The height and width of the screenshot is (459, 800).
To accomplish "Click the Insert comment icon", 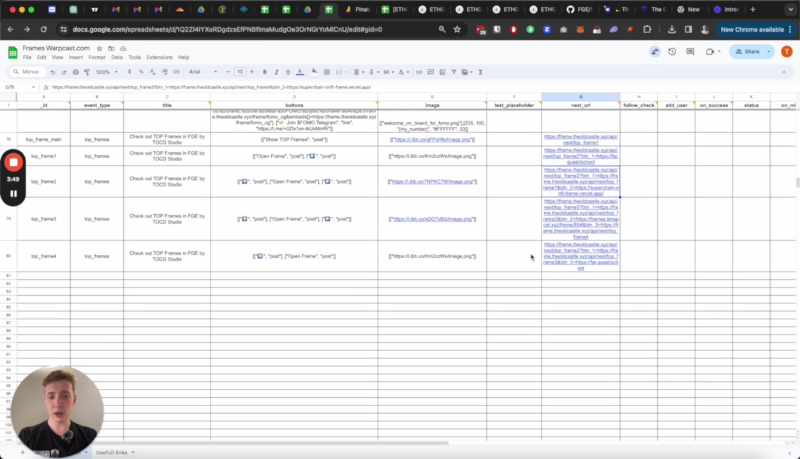I will tap(431, 72).
